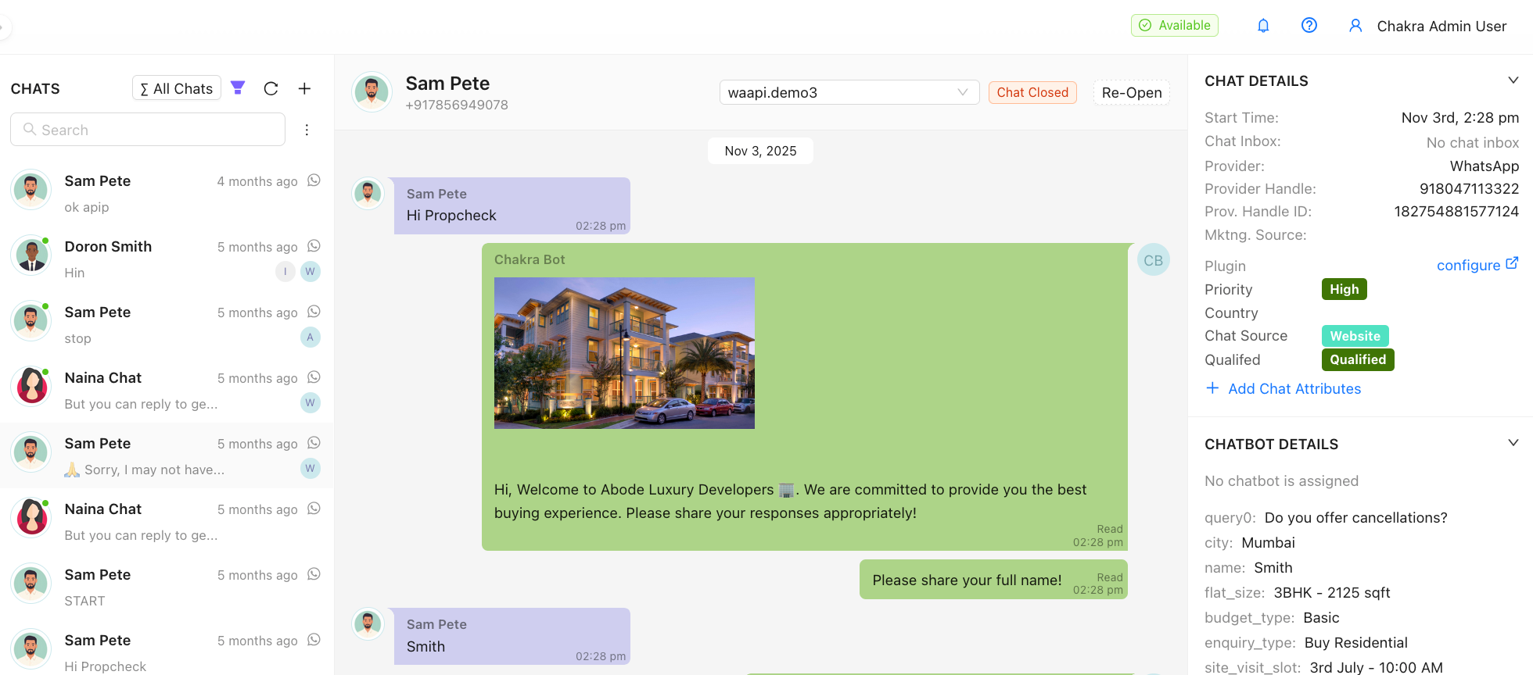Screen dimensions: 1533x675
Task: Click flat_size value '3BHK - 2125 sqft'
Action: pyautogui.click(x=1332, y=592)
